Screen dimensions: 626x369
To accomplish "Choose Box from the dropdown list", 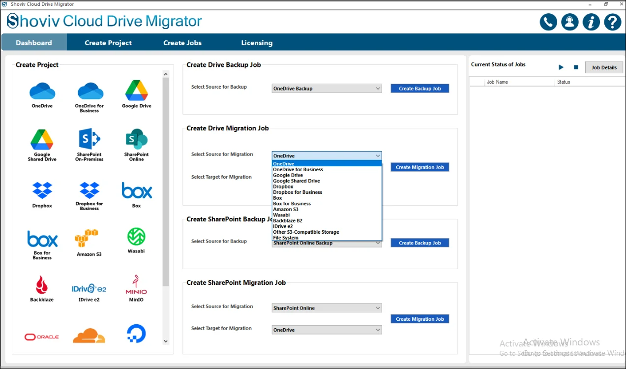I will click(327, 198).
